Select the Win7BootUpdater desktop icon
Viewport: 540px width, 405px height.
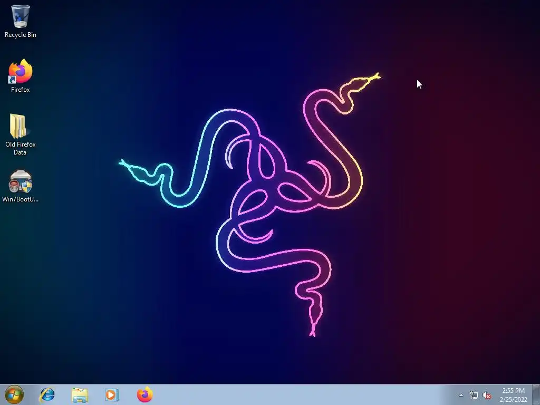point(21,186)
